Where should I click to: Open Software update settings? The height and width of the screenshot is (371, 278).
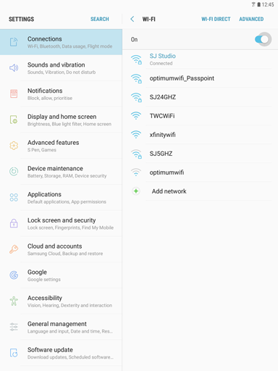point(61,353)
